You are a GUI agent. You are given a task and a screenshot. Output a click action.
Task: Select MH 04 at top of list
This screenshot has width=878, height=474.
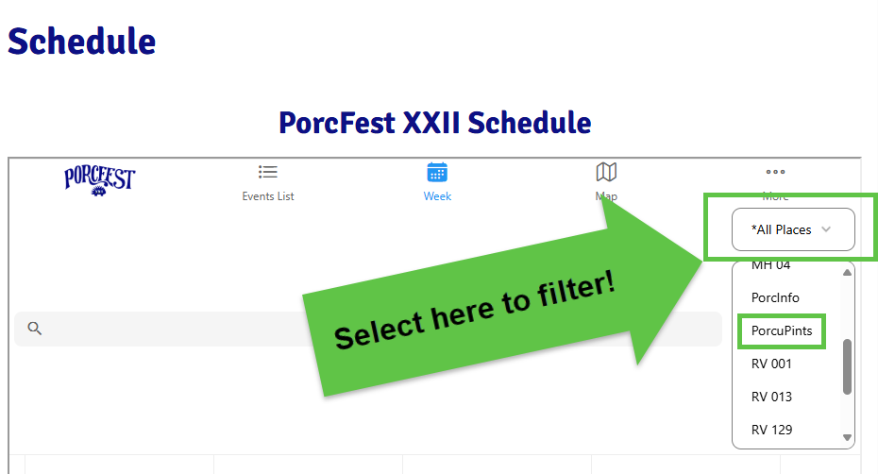click(x=770, y=265)
